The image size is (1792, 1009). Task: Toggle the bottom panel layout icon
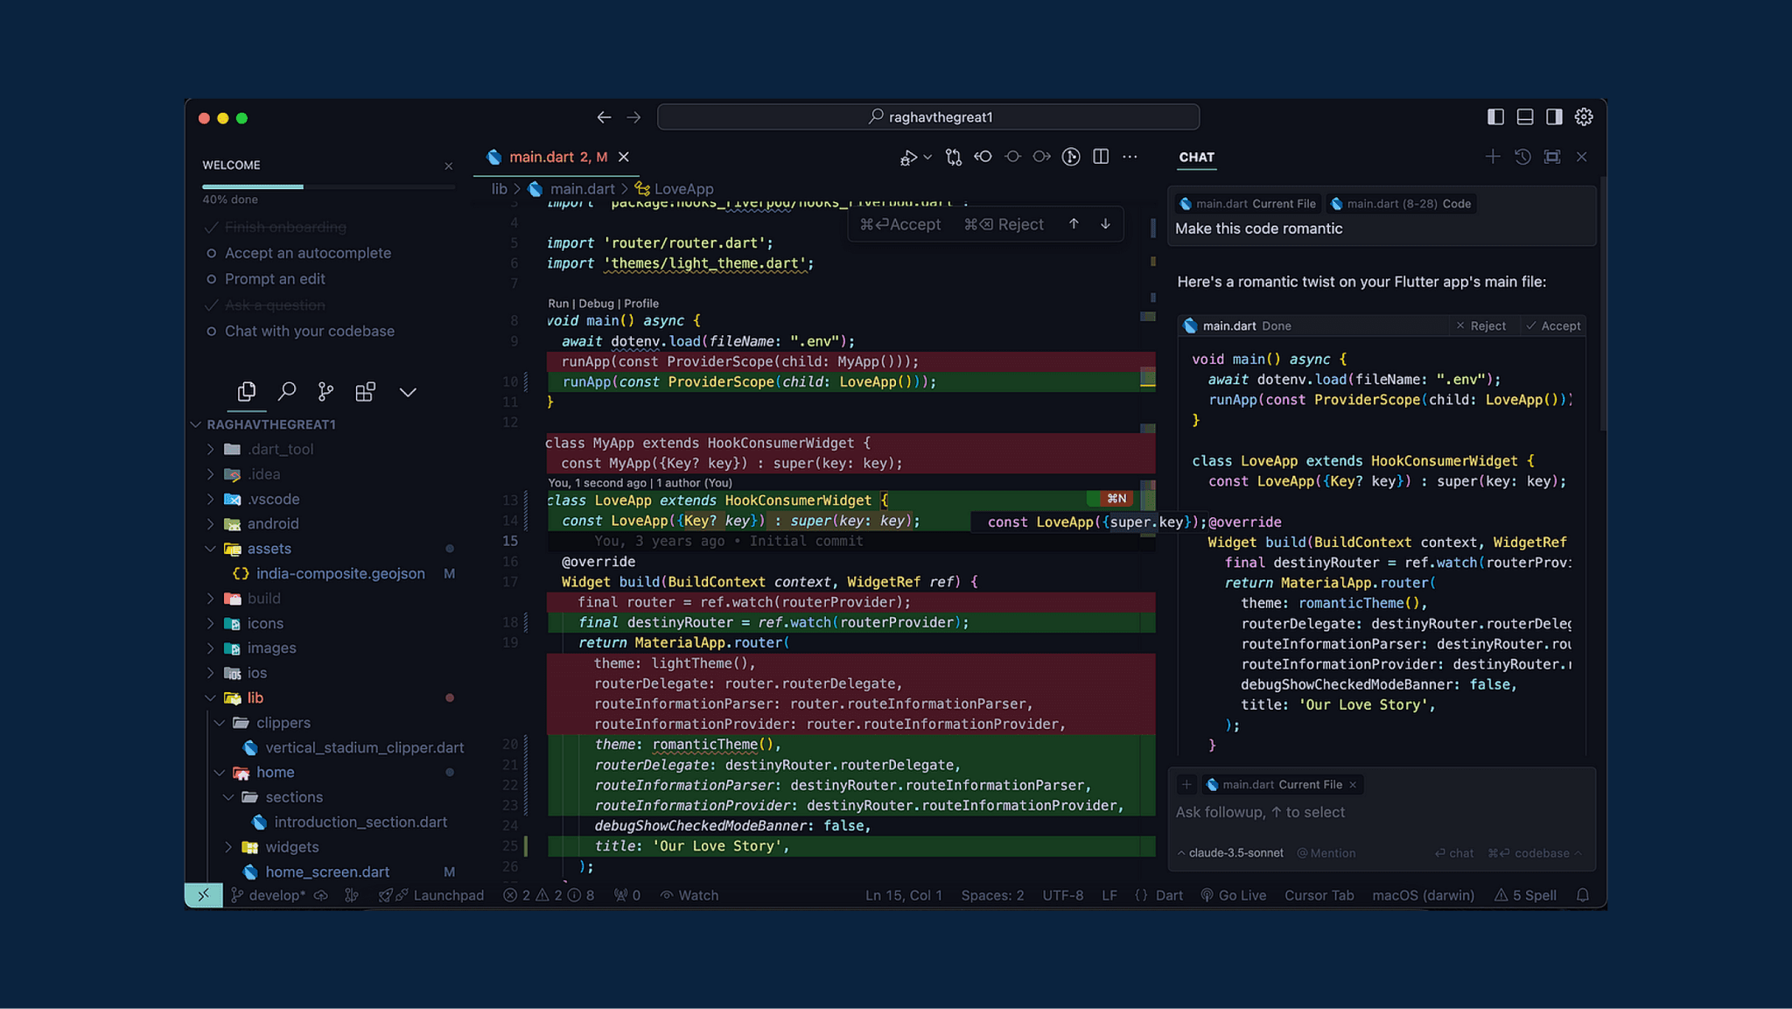(1525, 116)
